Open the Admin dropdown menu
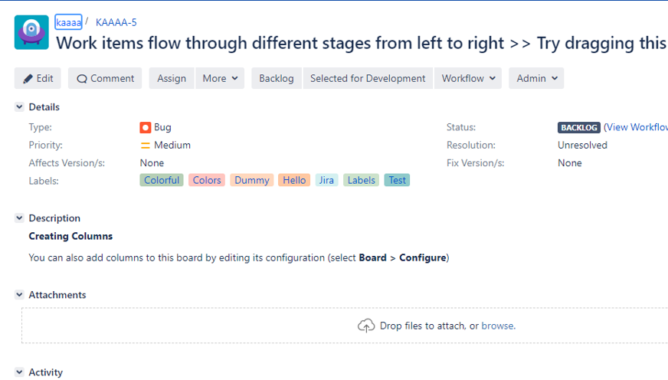This screenshot has width=668, height=380. [536, 78]
